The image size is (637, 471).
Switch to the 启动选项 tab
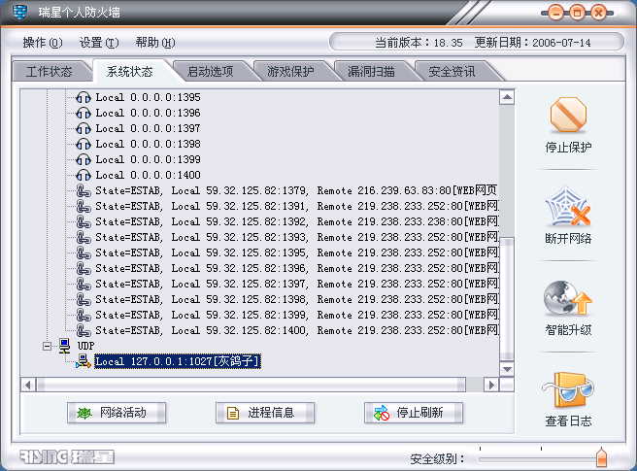tap(210, 72)
